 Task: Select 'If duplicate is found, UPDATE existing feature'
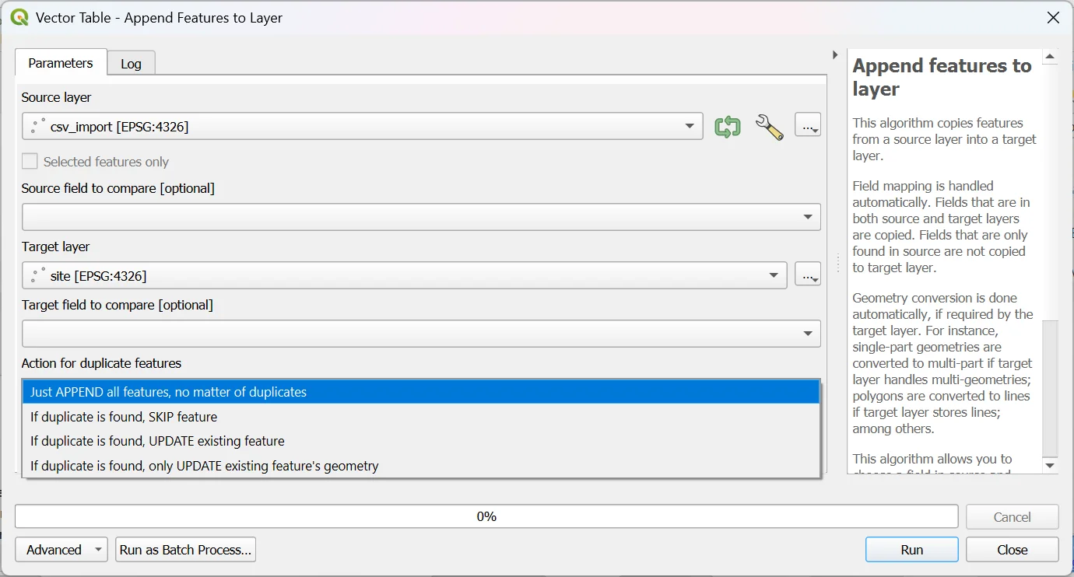click(157, 441)
